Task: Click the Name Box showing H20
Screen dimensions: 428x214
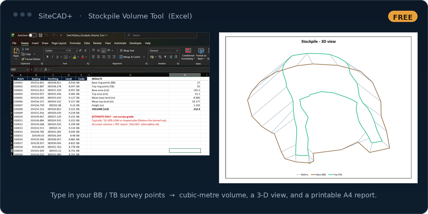Action: [x=19, y=69]
